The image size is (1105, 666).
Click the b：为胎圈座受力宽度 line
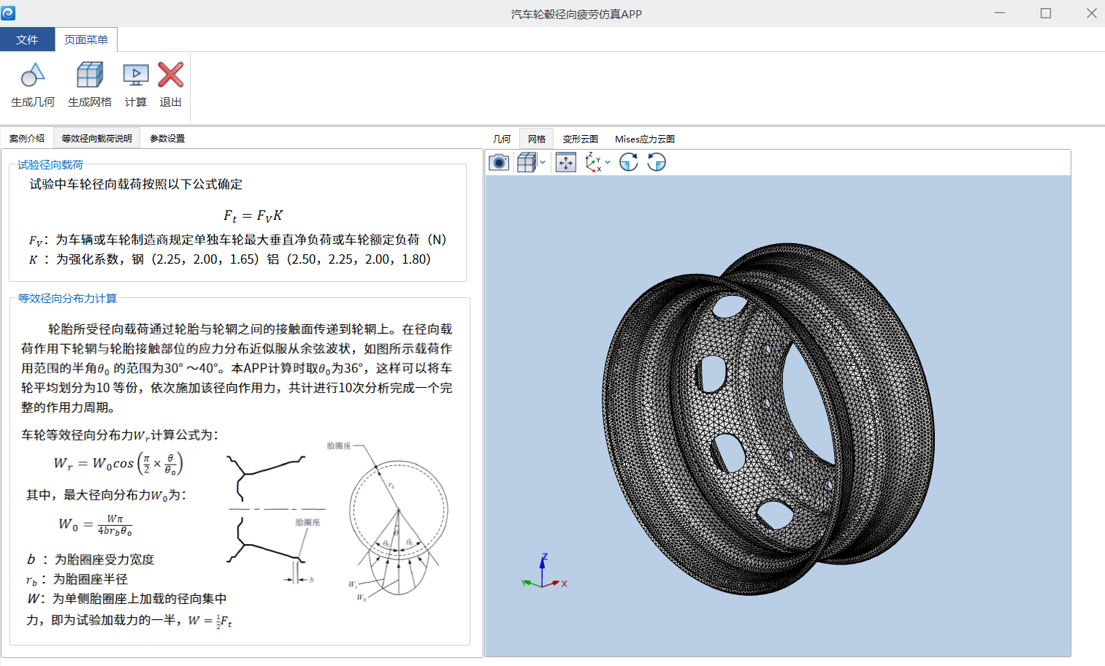point(91,559)
